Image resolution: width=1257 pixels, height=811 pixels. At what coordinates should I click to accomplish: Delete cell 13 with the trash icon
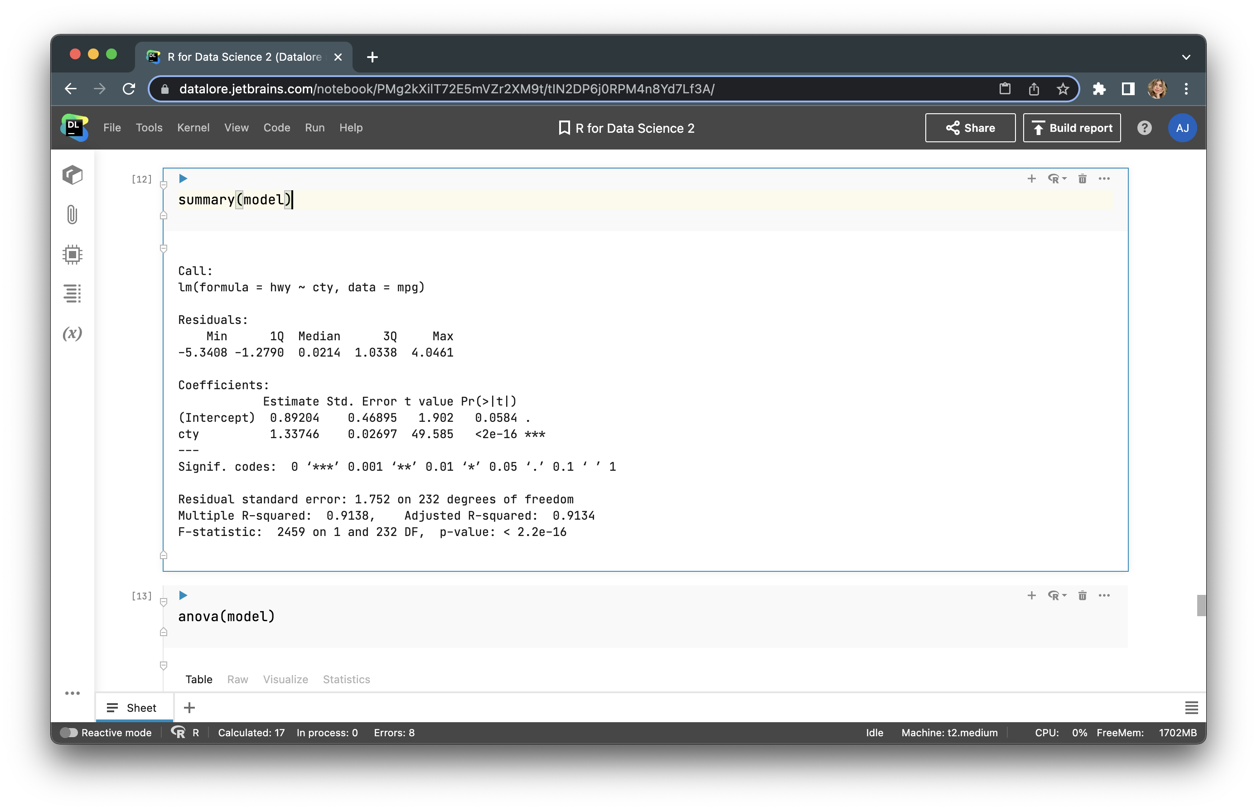(1082, 595)
